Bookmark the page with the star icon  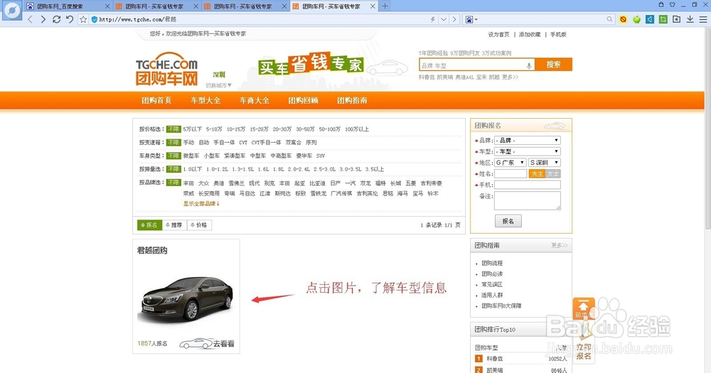(x=83, y=19)
